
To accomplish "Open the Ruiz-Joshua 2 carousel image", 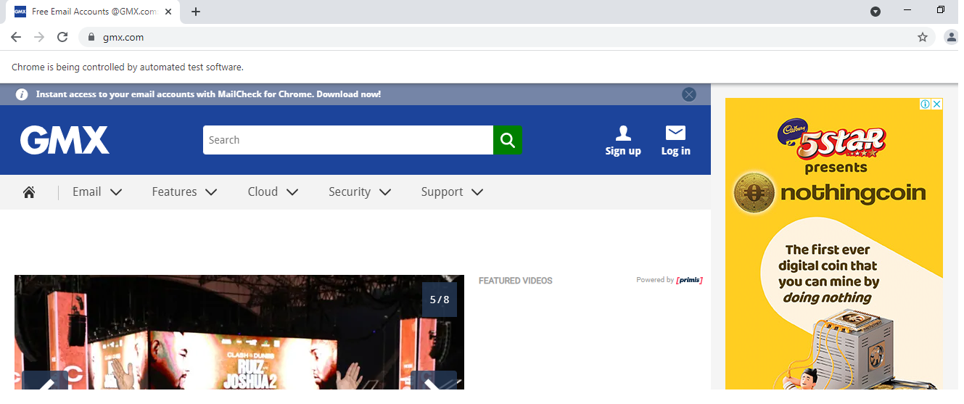I will (239, 332).
